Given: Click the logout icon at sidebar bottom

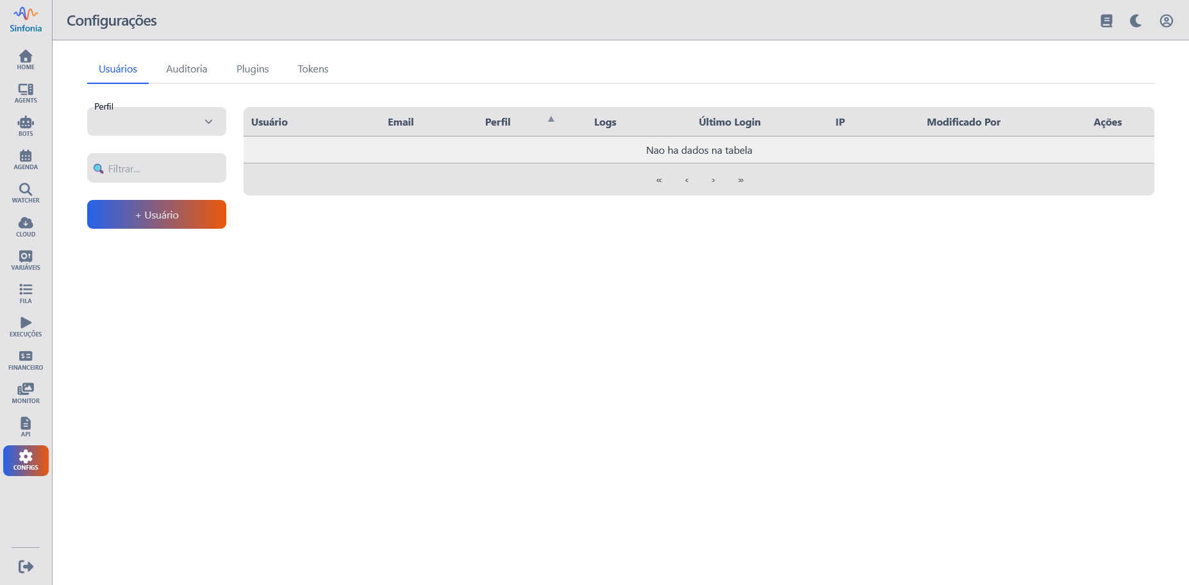Looking at the screenshot, I should tap(26, 566).
